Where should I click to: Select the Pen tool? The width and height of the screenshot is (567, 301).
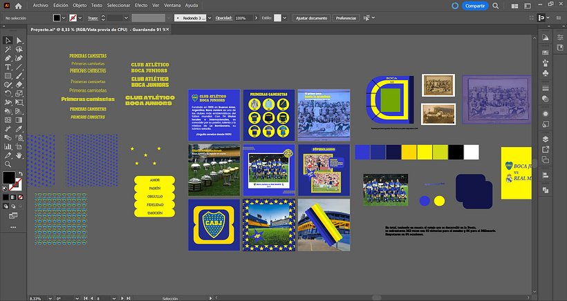(x=8, y=58)
